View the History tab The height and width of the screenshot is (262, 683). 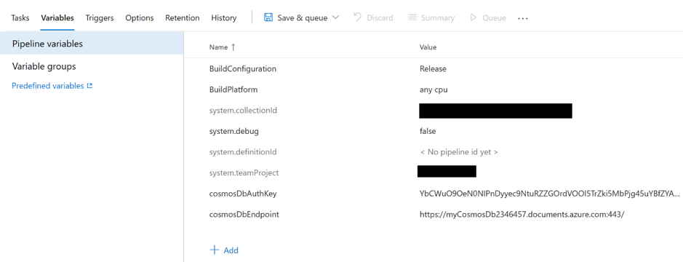(223, 18)
